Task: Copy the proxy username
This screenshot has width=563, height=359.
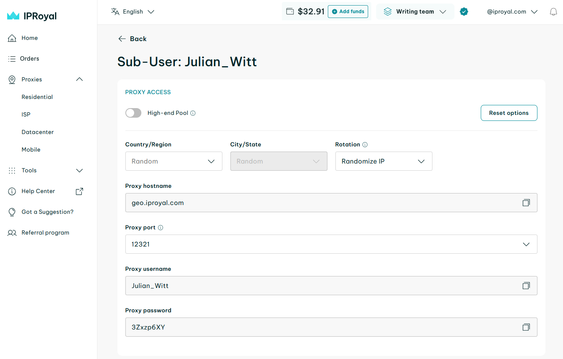Action: point(526,286)
